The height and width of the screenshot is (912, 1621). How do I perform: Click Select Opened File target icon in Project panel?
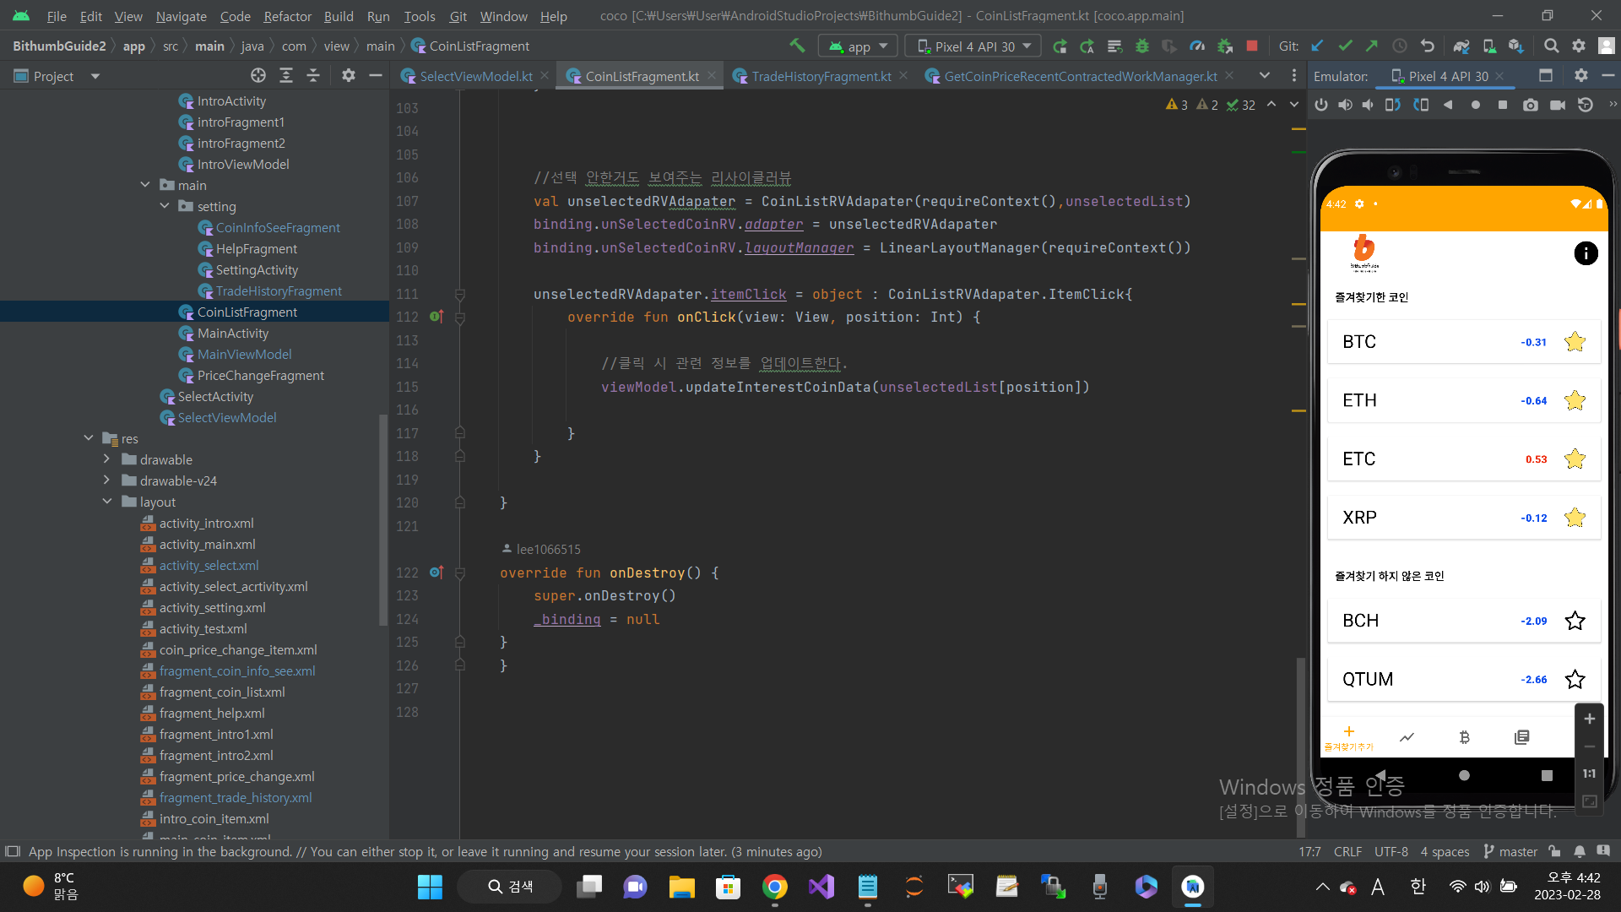point(258,76)
